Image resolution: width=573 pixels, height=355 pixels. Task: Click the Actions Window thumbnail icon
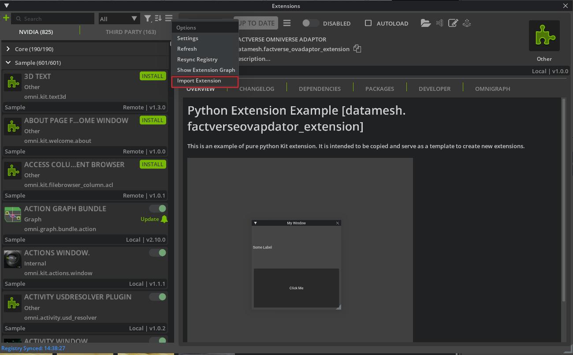13,259
